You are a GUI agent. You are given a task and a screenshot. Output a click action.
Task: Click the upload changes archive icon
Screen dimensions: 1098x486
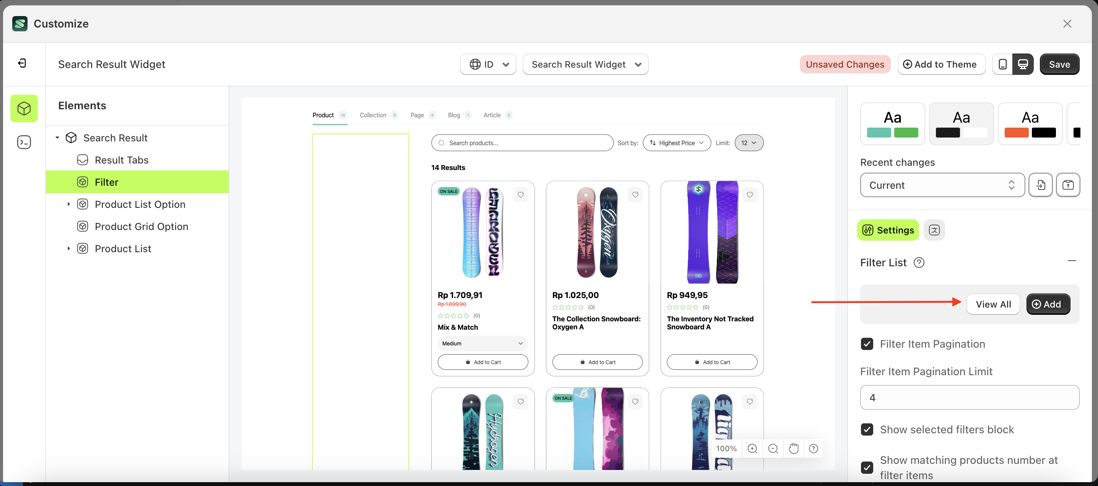1068,185
